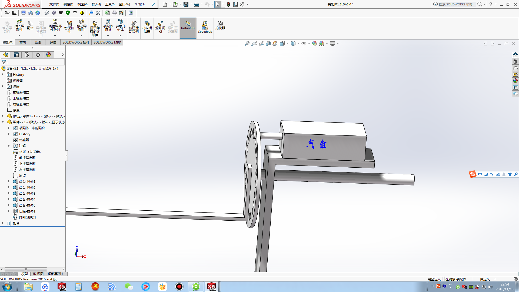Click Show Hidden Components tool

click(95, 28)
